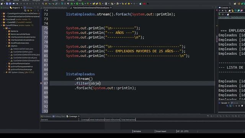The width and height of the screenshot is (245, 138).
Task: Open the Problems tab in bottom panel
Action: point(46,117)
